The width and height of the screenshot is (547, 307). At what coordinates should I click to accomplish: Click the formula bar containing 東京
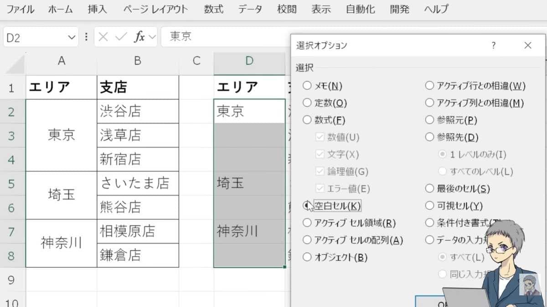pyautogui.click(x=226, y=37)
